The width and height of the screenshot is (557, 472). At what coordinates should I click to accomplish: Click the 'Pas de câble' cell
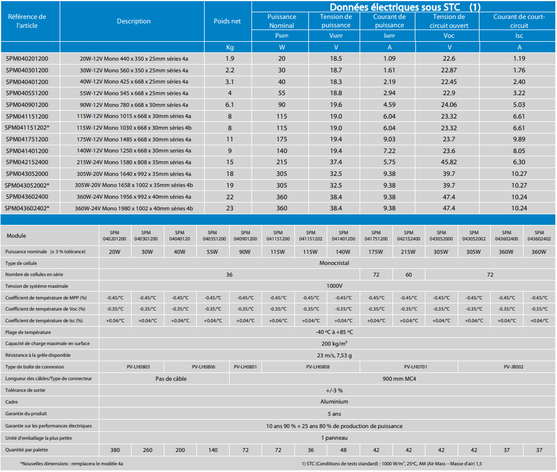(171, 378)
